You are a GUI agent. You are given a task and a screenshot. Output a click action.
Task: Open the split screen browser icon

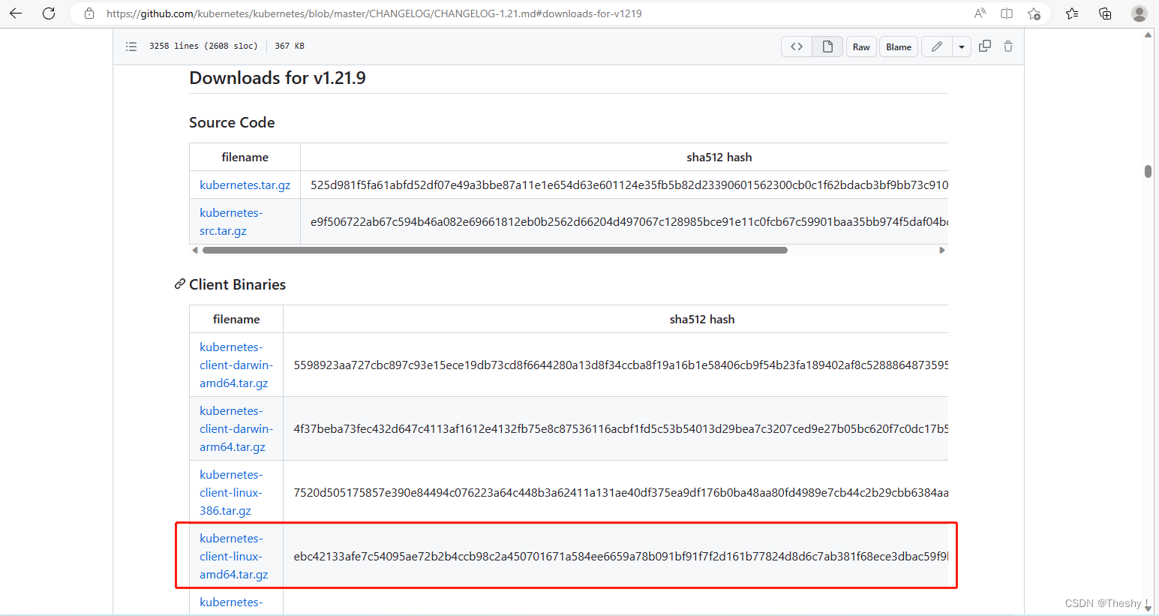coord(1006,13)
